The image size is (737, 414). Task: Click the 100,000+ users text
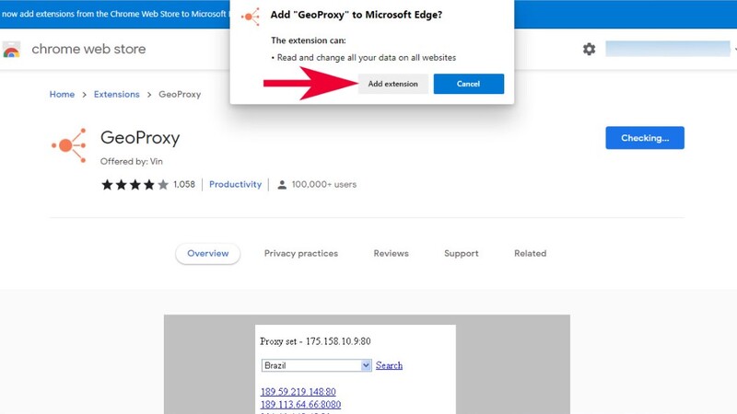(324, 185)
